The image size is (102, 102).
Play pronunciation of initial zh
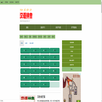(45, 71)
